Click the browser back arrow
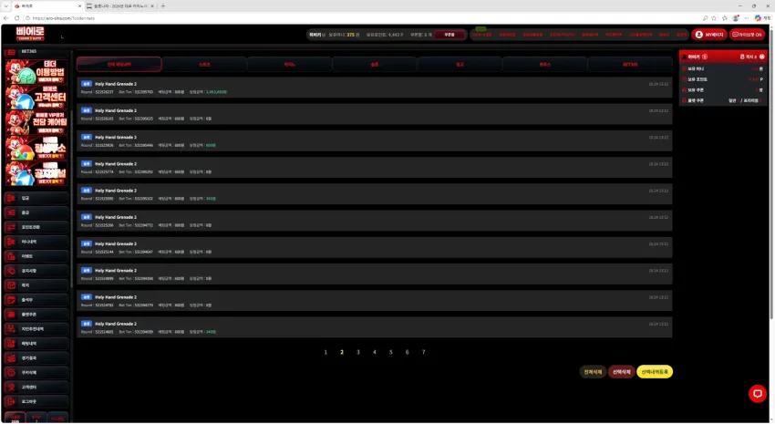 (6, 18)
